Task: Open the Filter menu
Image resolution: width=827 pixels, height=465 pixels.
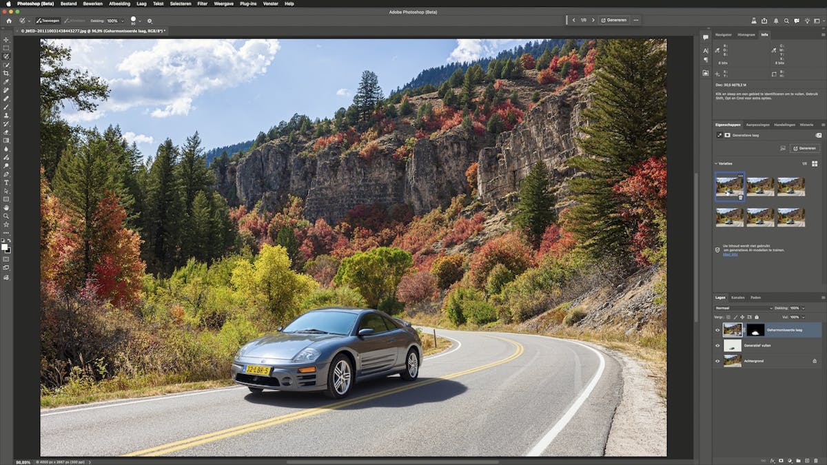Action: (203, 3)
